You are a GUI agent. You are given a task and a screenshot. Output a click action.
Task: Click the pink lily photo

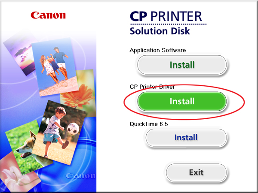pyautogui.click(x=18, y=175)
